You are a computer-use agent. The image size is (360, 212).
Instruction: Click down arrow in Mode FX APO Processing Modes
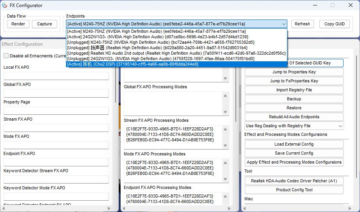tap(225, 179)
